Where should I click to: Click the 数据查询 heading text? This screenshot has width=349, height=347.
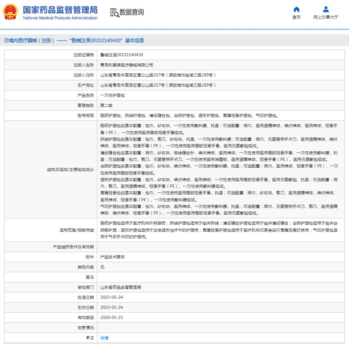132,12
